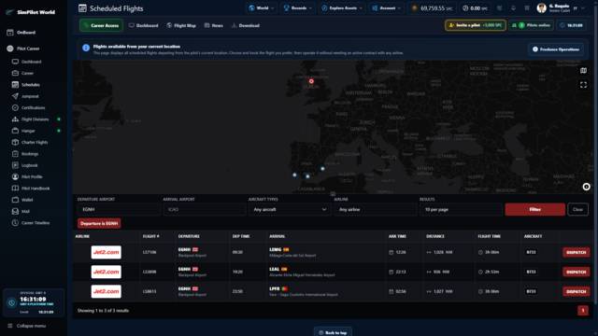Go to results page 1
598x336 pixels.
(583, 311)
